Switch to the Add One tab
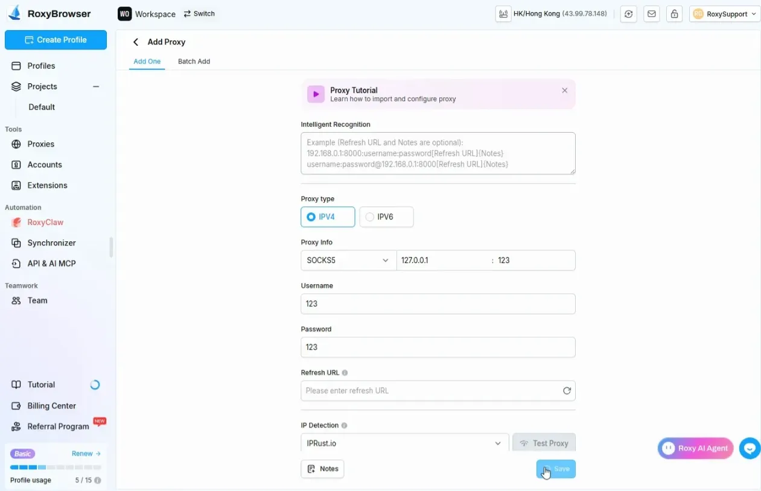 point(147,62)
